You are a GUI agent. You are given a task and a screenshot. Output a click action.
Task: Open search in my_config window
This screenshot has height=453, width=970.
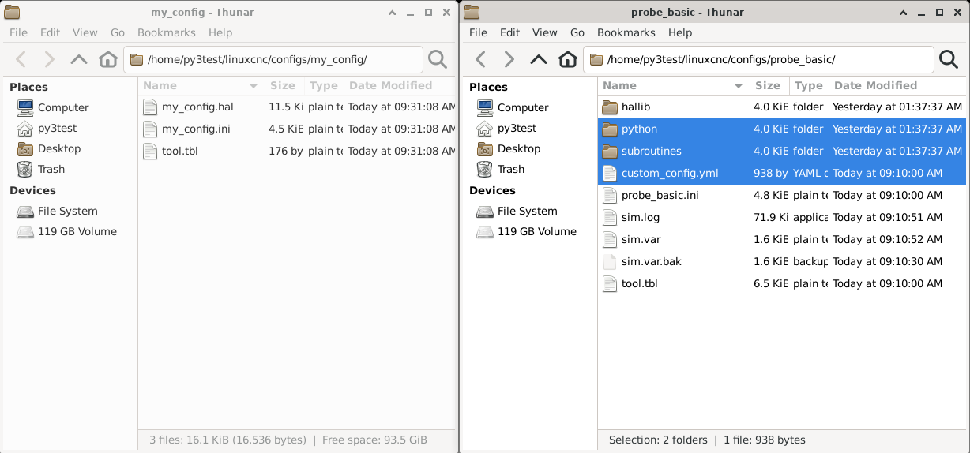438,59
